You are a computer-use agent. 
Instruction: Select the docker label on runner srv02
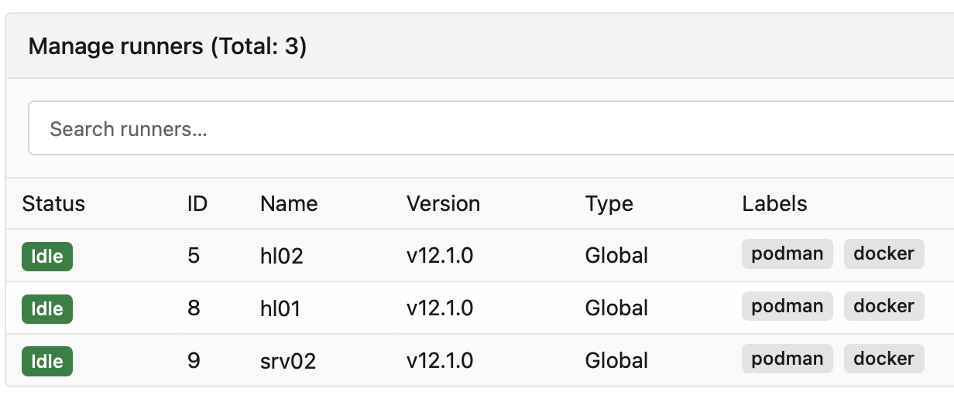884,359
